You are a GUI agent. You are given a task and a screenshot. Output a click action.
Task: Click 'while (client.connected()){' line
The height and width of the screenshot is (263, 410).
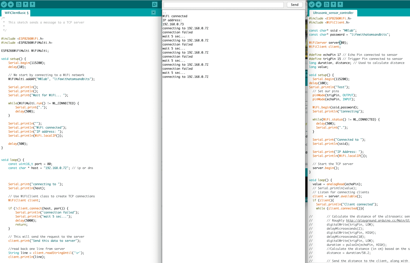(x=340, y=208)
